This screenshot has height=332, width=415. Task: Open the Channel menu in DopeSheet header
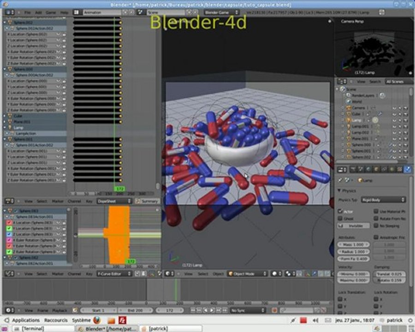pos(74,201)
